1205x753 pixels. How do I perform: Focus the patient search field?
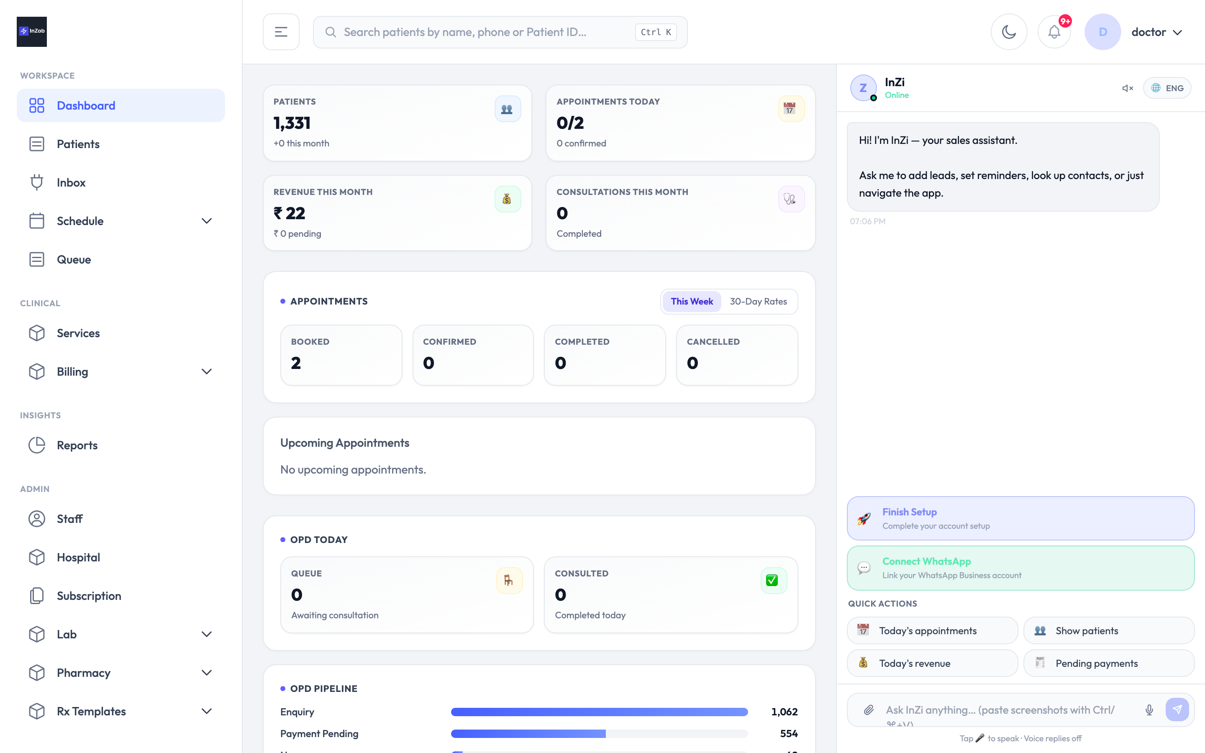500,32
